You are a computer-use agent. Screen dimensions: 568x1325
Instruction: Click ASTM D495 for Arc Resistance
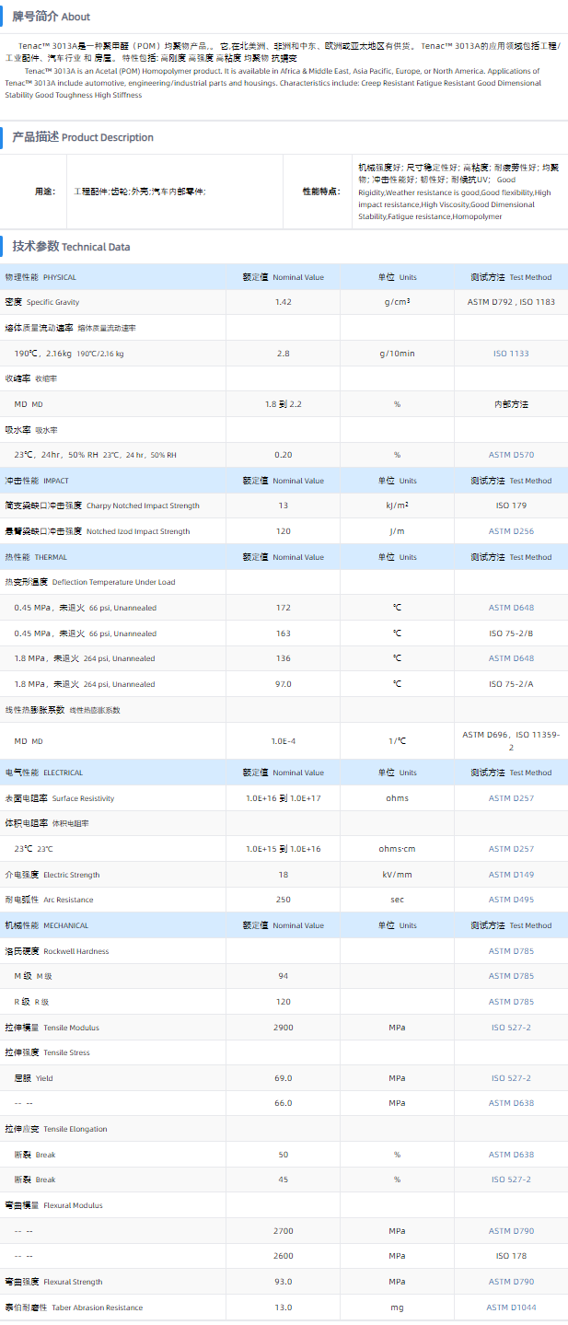pos(511,900)
